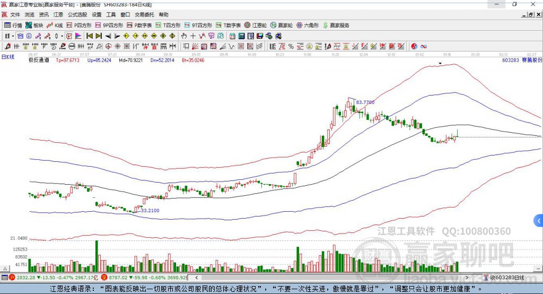Viewport: 543px width, 294px height.
Task: Open the 窗口 menu
Action: (125, 14)
